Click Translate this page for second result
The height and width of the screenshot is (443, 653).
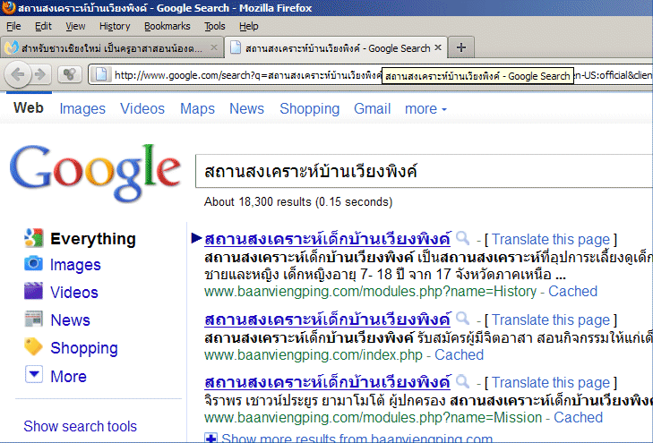(551, 319)
